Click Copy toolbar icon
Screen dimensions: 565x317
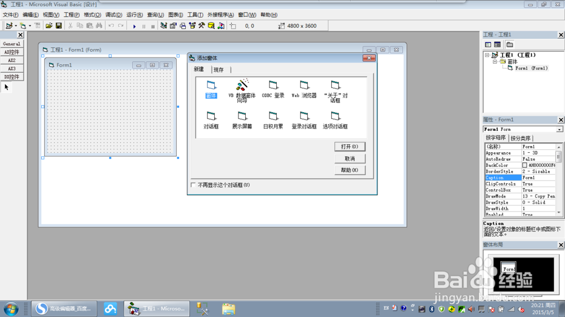(x=80, y=25)
